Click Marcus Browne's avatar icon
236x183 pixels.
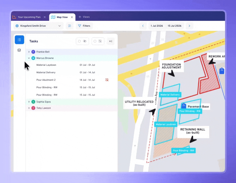coord(33,58)
